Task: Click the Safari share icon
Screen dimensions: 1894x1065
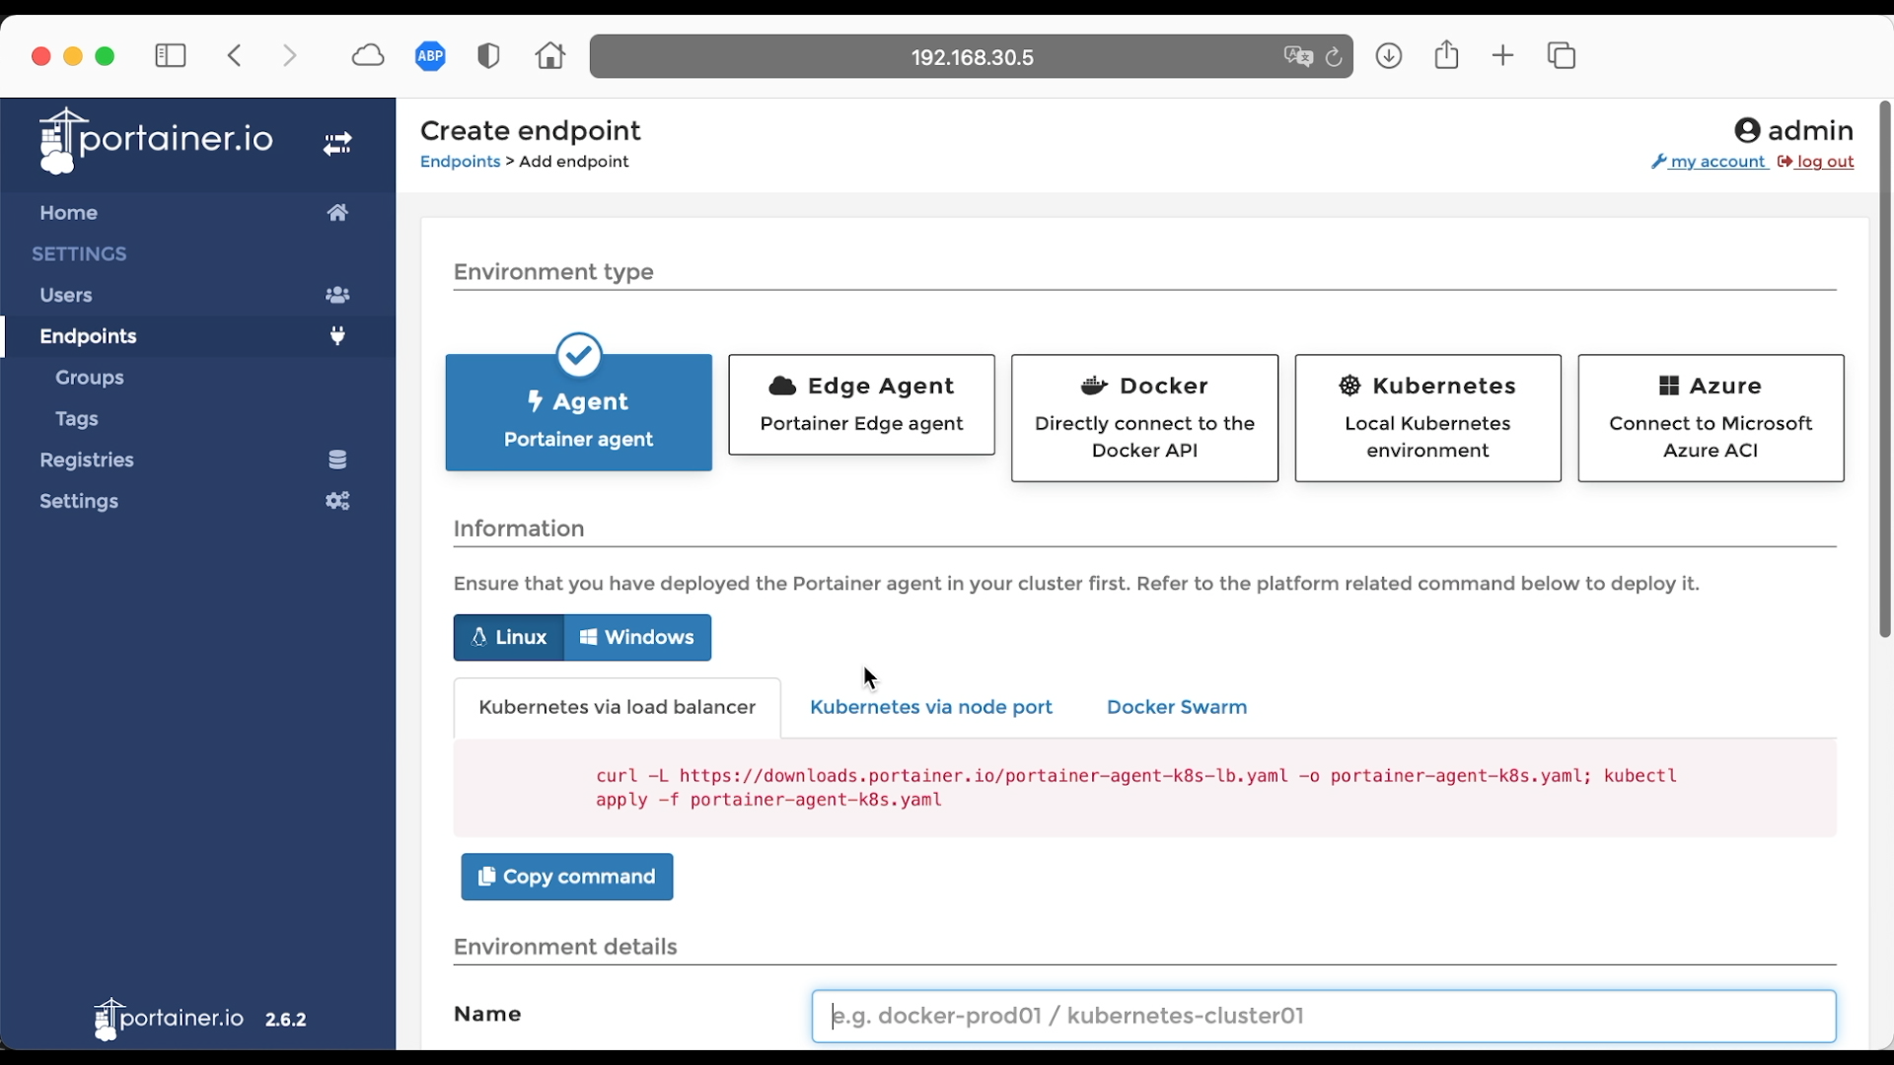Action: [x=1446, y=55]
